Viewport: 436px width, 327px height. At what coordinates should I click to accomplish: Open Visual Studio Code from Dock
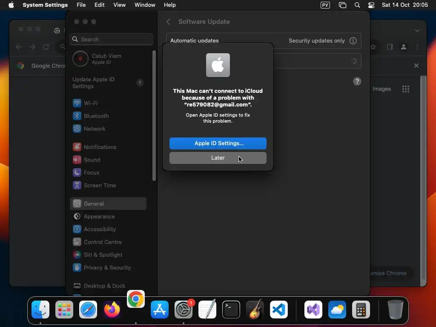pyautogui.click(x=278, y=310)
